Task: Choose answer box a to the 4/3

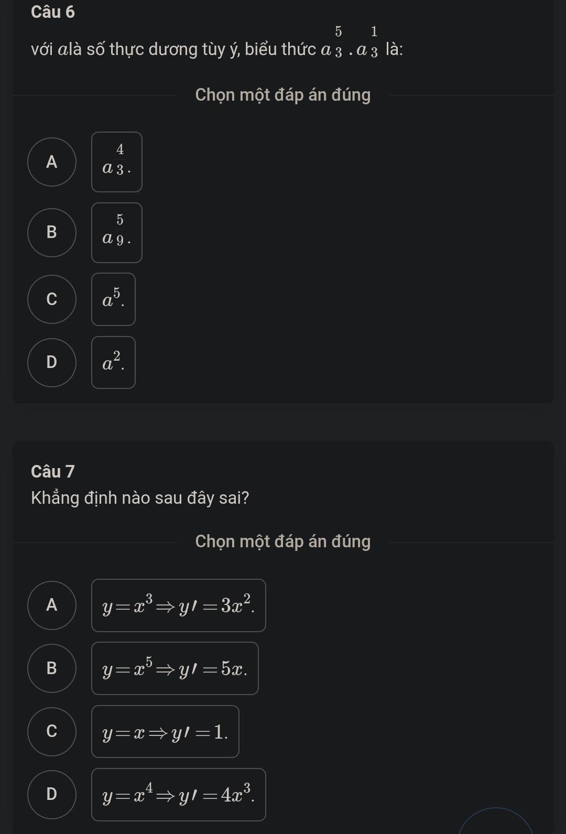Action: [x=117, y=162]
